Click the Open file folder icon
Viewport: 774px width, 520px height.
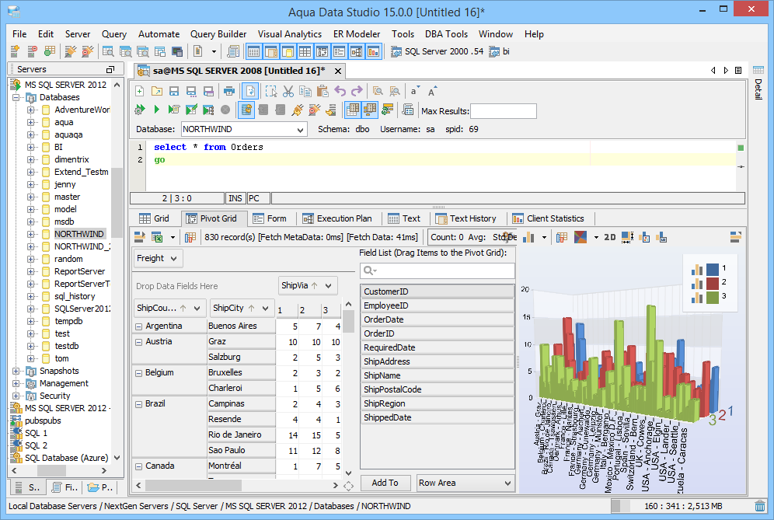pos(157,92)
